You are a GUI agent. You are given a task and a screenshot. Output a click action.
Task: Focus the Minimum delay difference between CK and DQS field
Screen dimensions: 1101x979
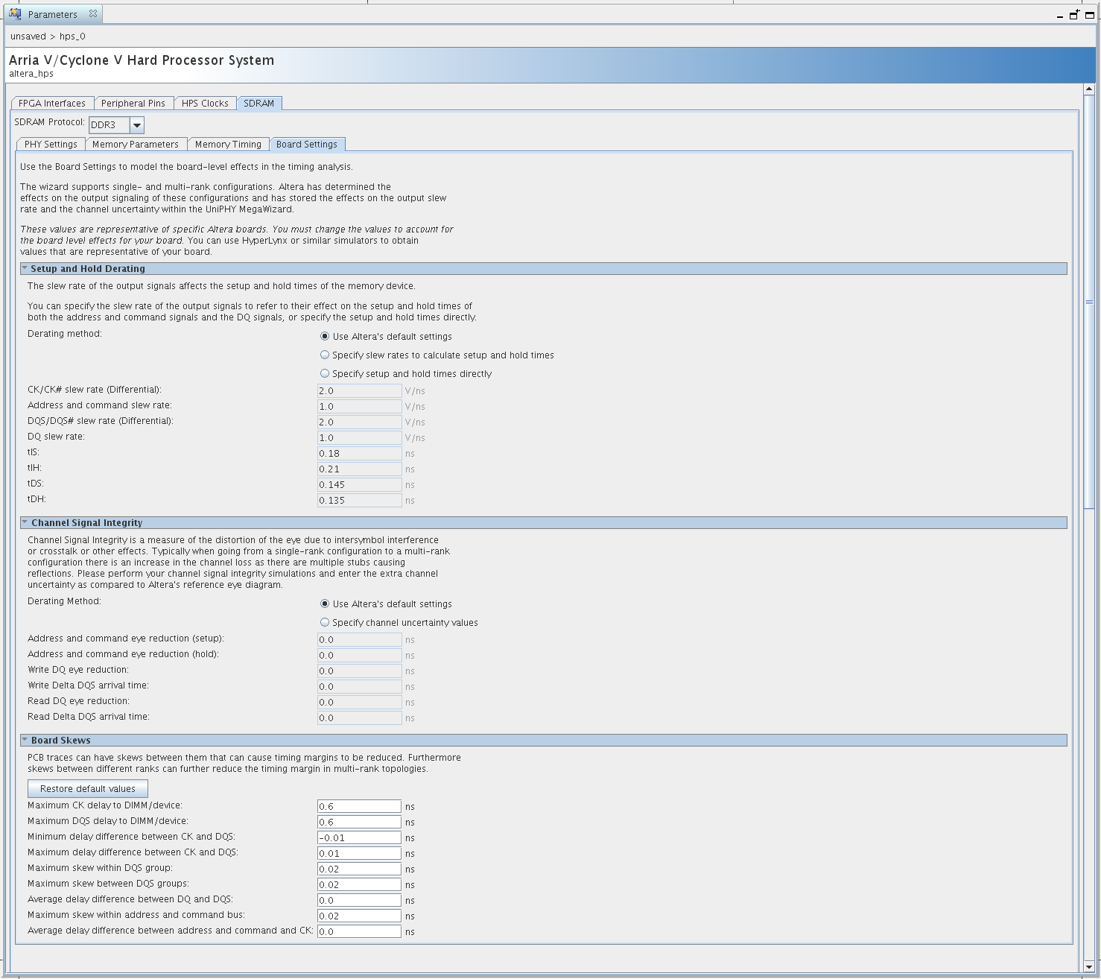[359, 837]
